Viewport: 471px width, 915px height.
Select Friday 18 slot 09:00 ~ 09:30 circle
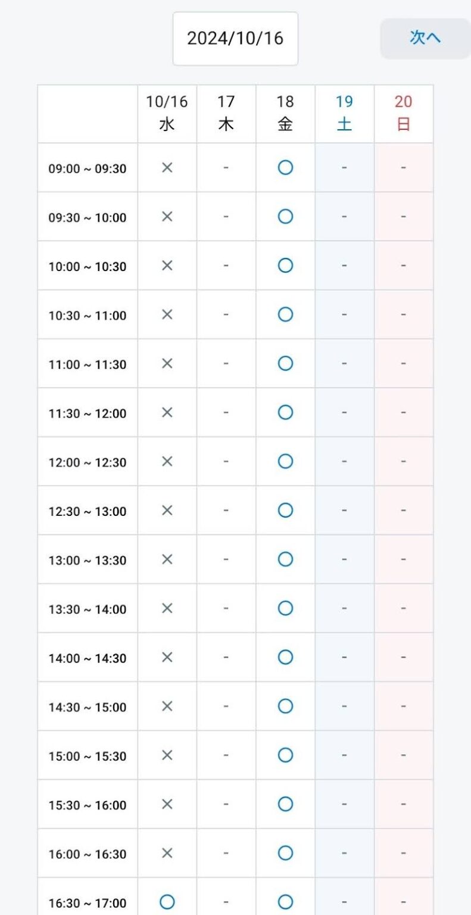[x=285, y=168]
